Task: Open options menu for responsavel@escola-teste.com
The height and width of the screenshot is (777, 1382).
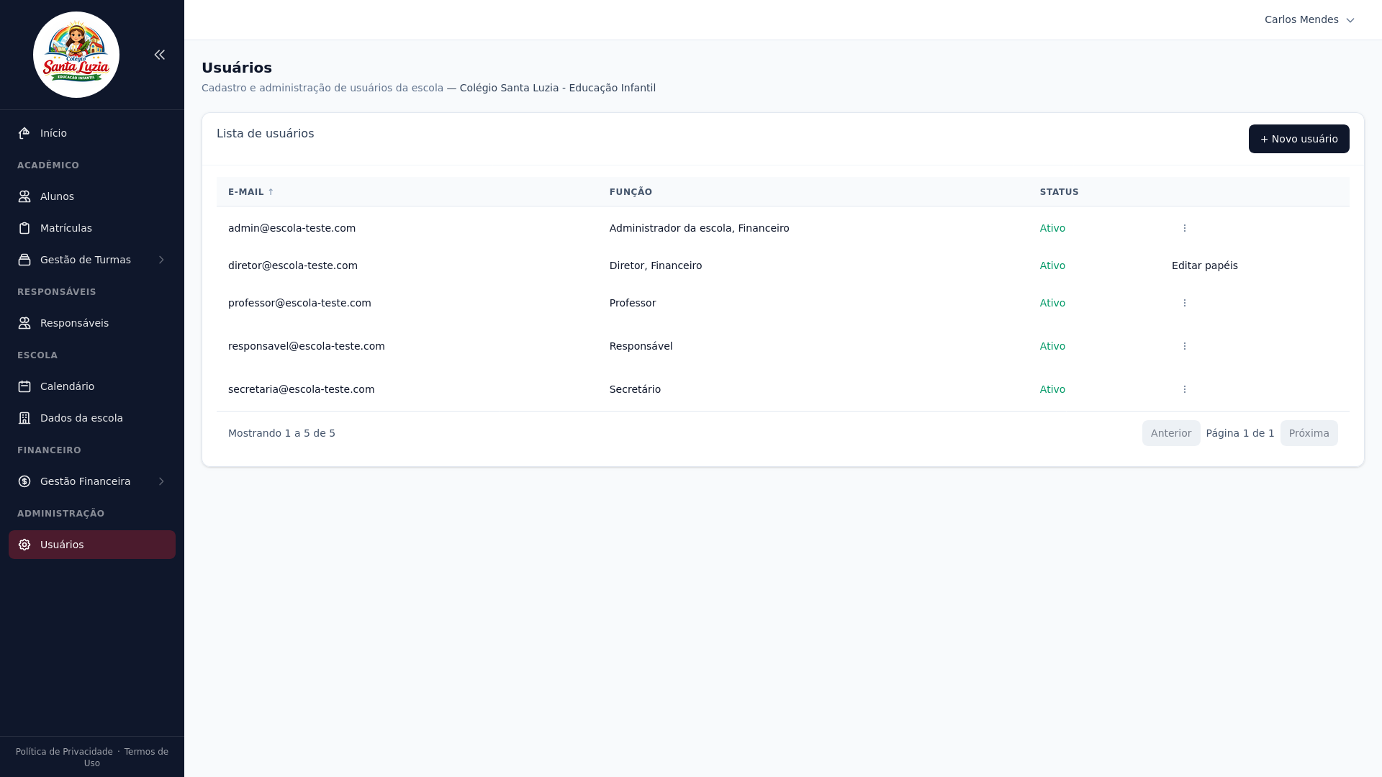Action: [1184, 346]
